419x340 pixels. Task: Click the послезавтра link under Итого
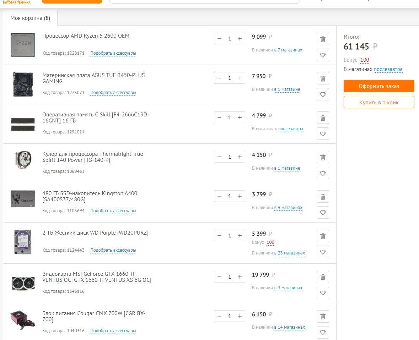(x=388, y=69)
